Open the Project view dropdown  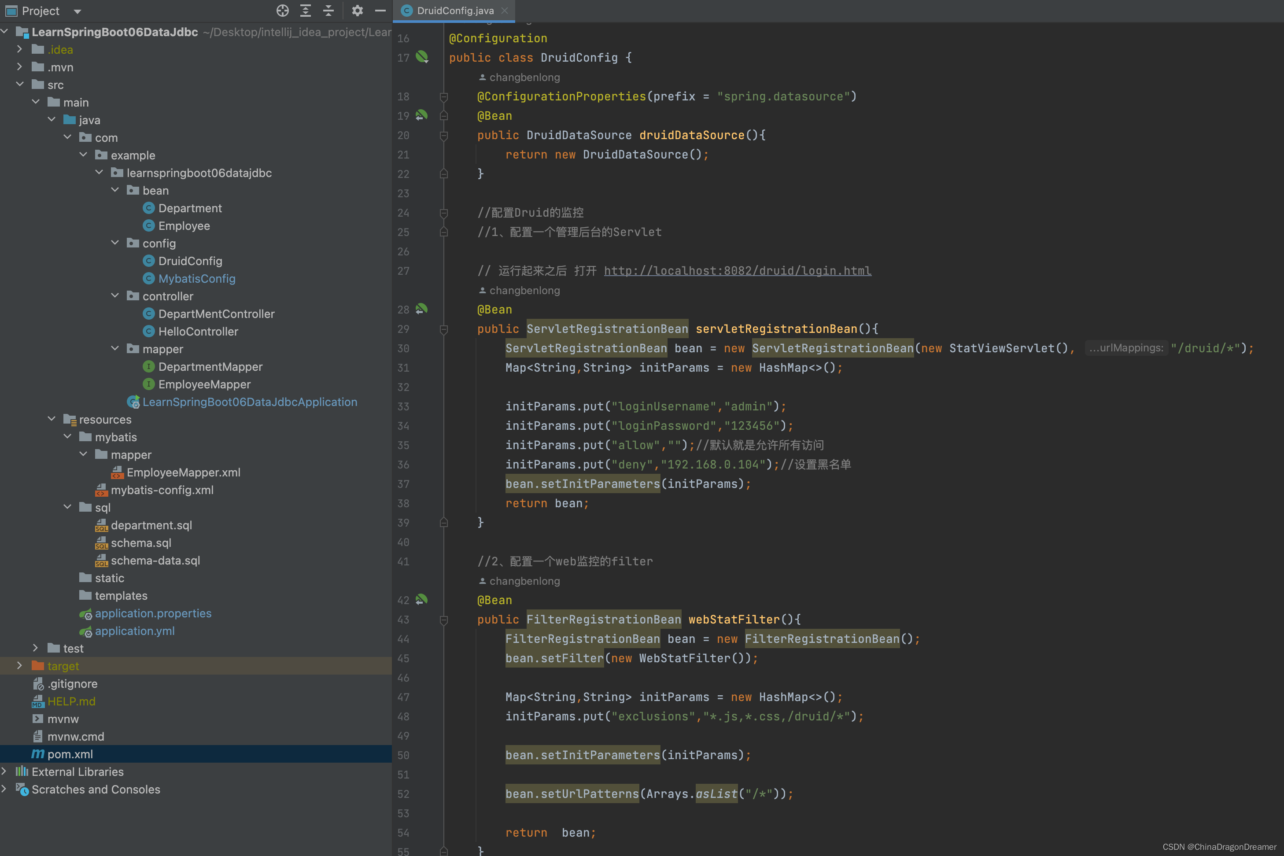77,11
